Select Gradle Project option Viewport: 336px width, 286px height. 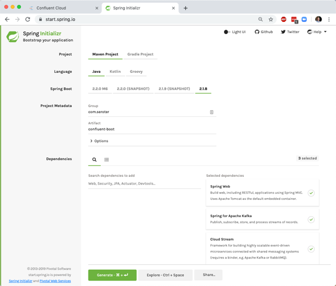point(141,54)
